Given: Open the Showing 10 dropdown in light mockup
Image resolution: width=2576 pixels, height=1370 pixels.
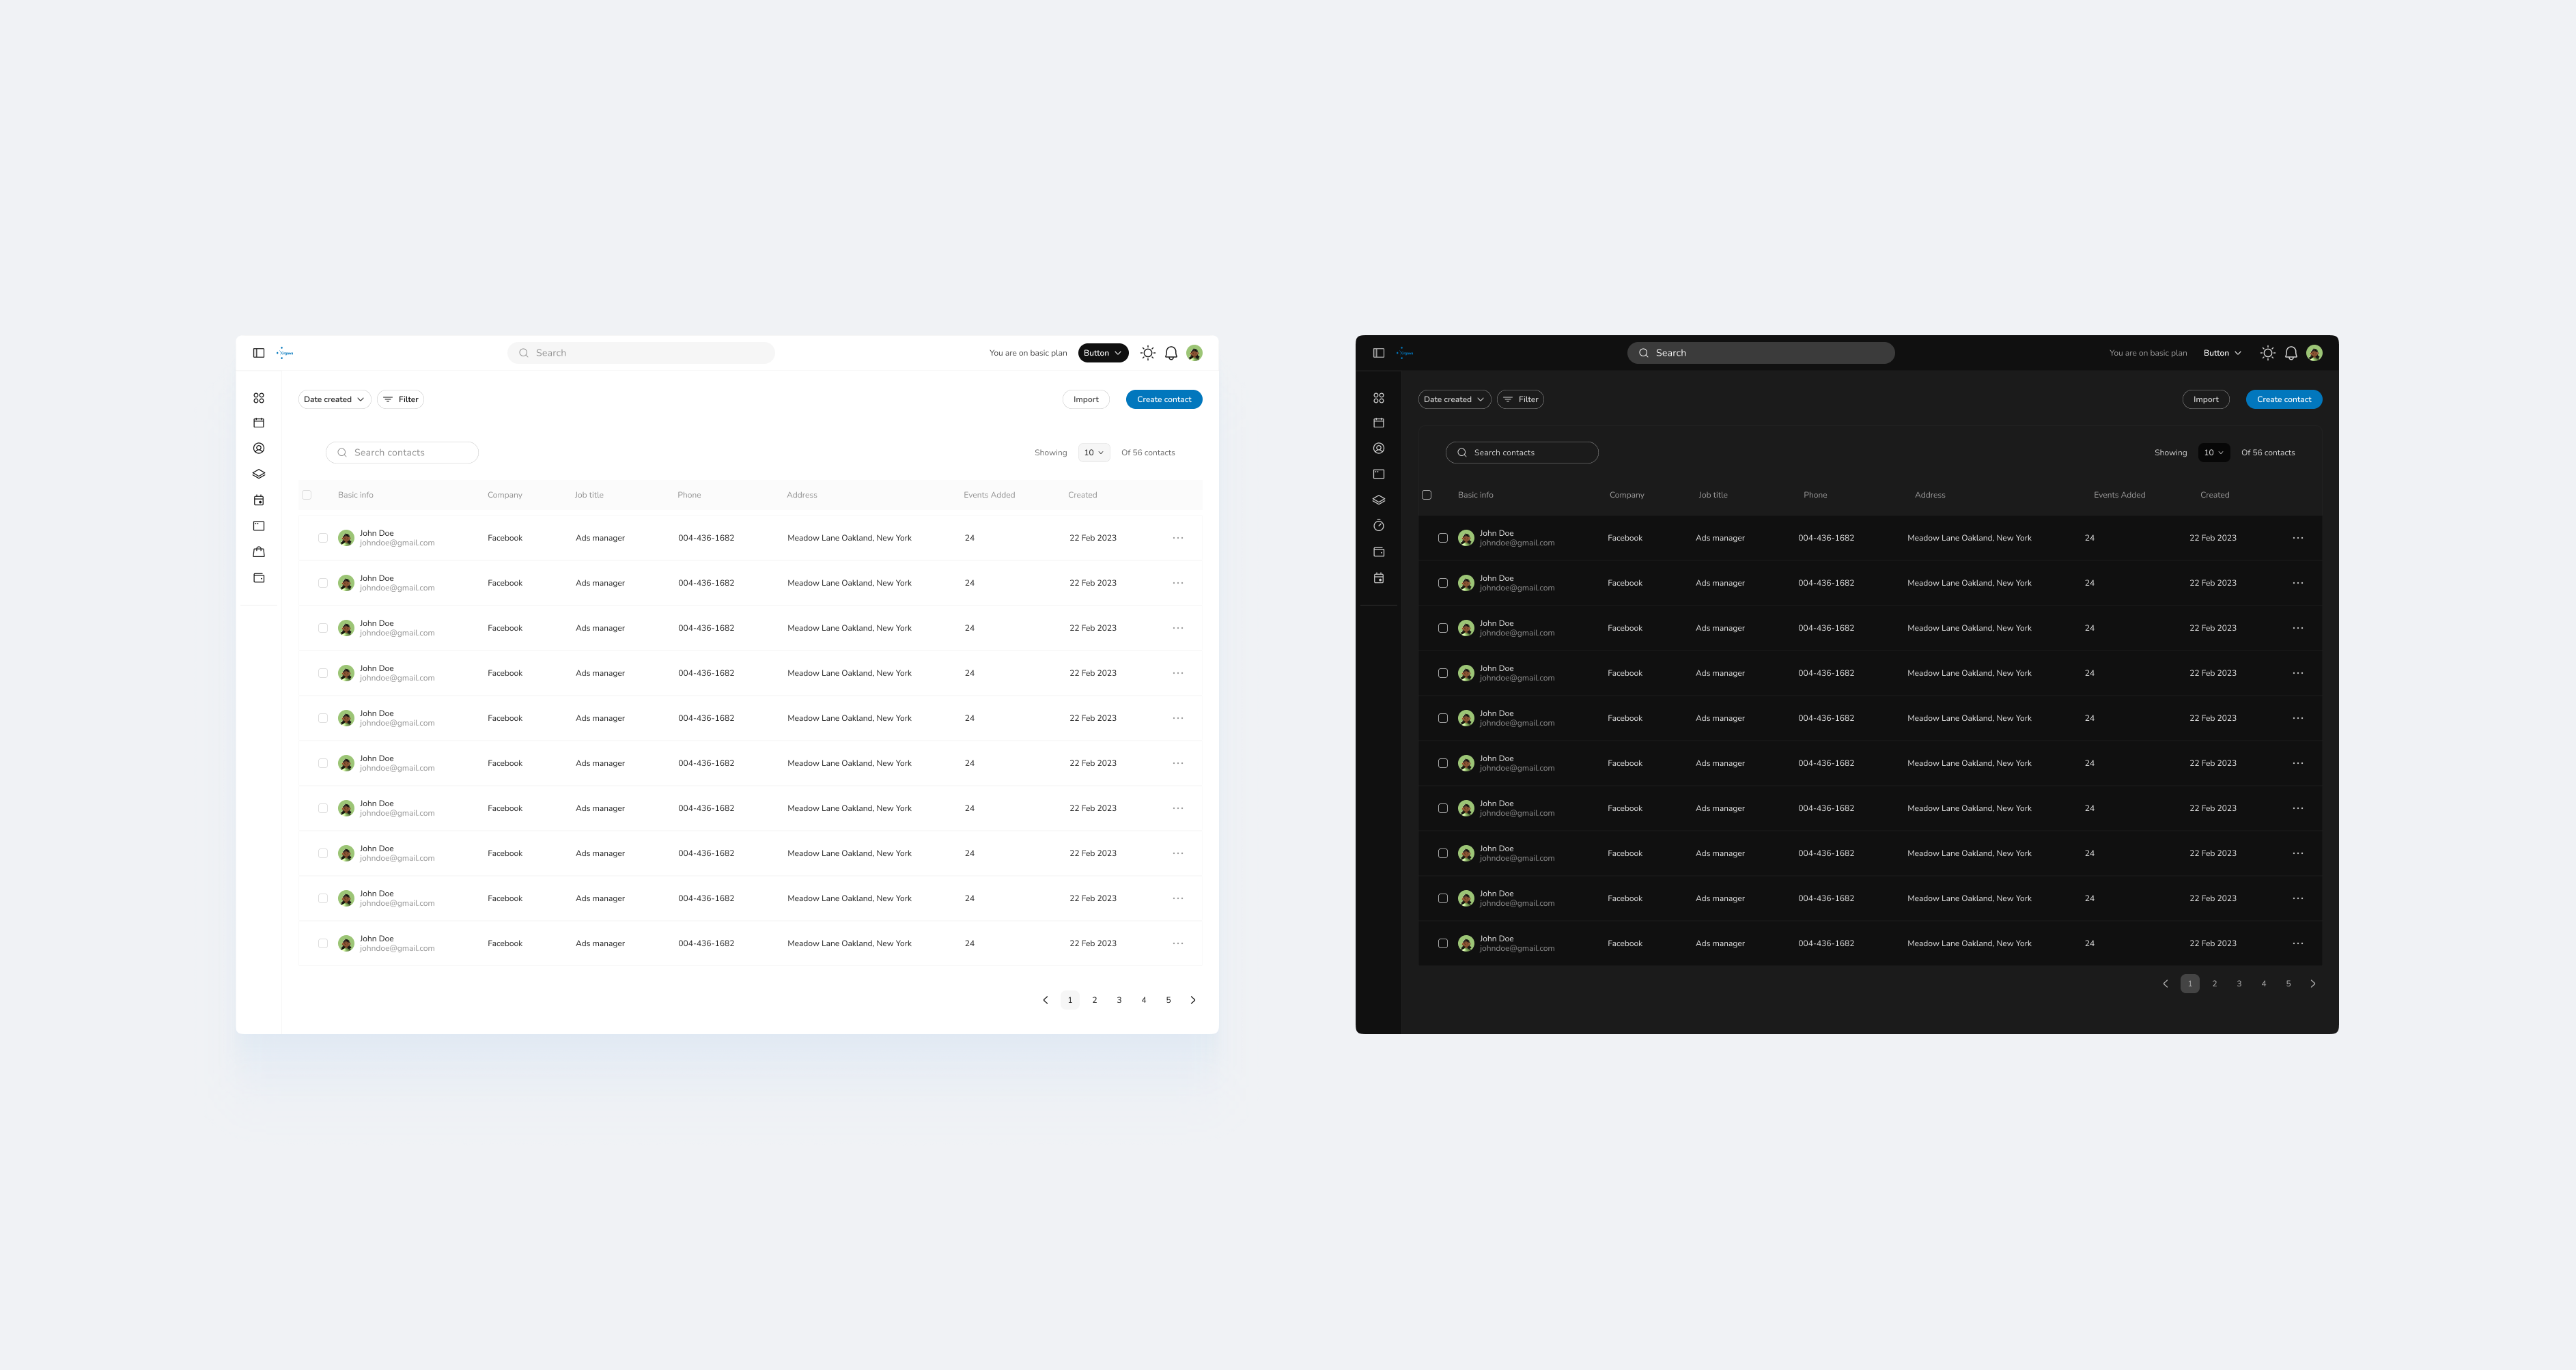Looking at the screenshot, I should (1094, 453).
